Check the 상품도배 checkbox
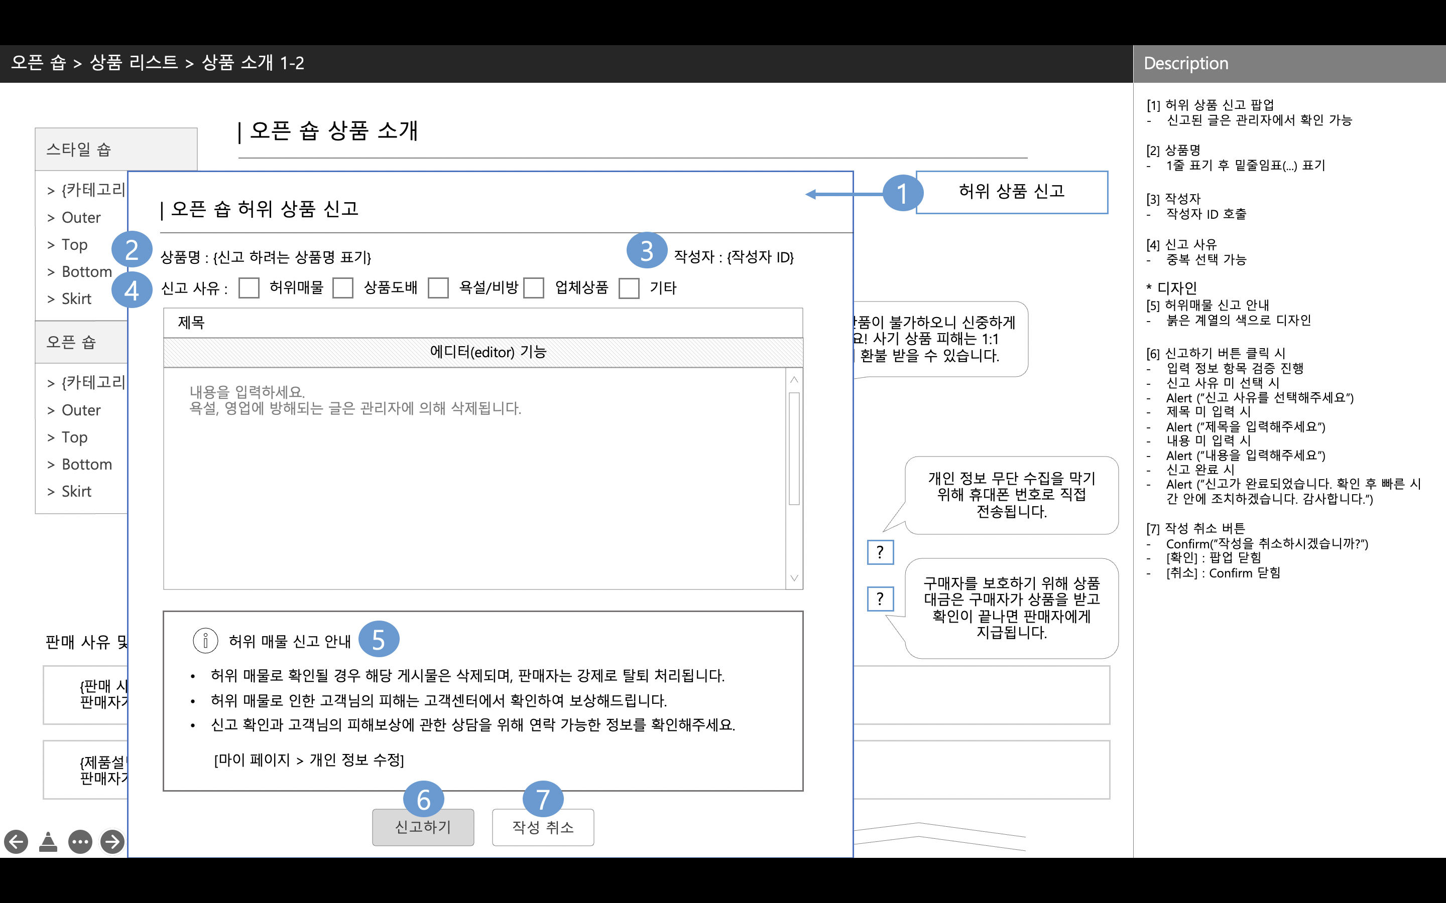Viewport: 1446px width, 903px height. [x=343, y=288]
